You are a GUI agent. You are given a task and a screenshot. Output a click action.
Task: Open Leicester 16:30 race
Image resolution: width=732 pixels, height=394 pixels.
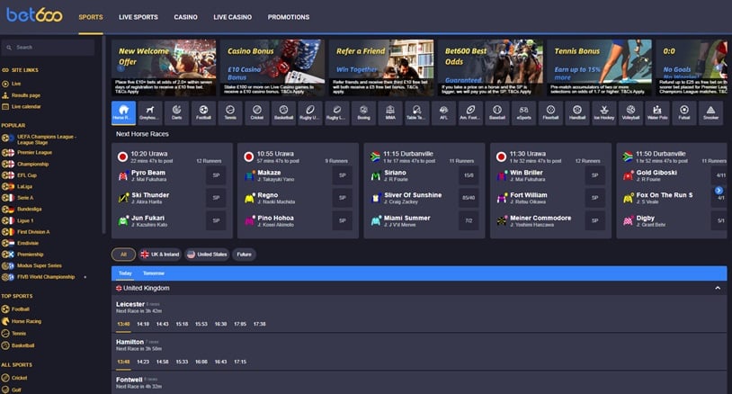coord(221,324)
